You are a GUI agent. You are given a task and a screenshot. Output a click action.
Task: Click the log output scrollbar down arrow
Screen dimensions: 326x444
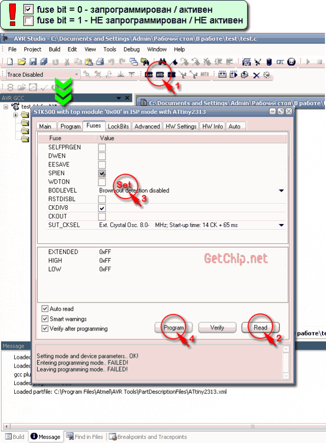click(286, 376)
